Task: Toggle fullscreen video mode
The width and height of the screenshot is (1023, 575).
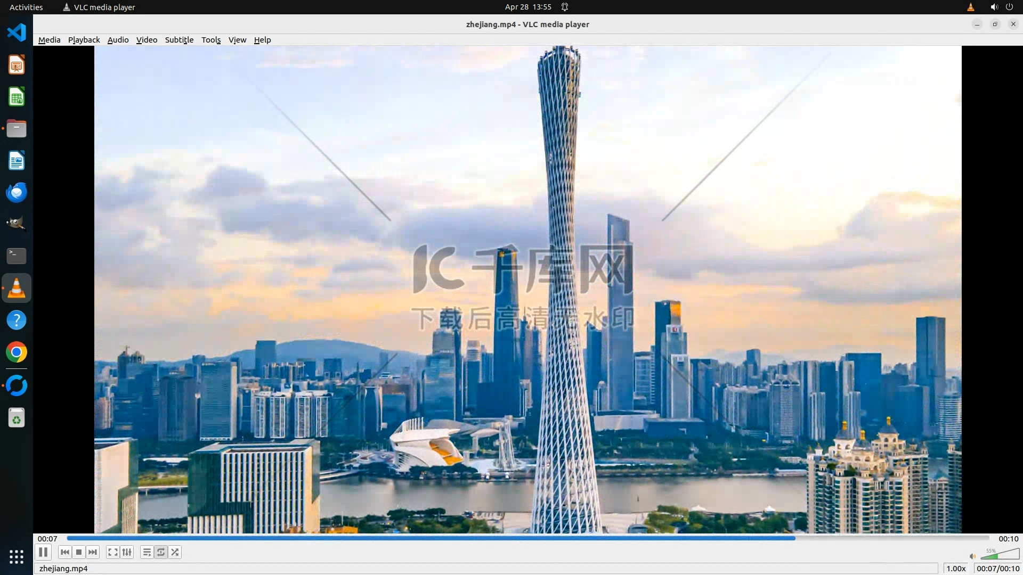Action: point(112,552)
